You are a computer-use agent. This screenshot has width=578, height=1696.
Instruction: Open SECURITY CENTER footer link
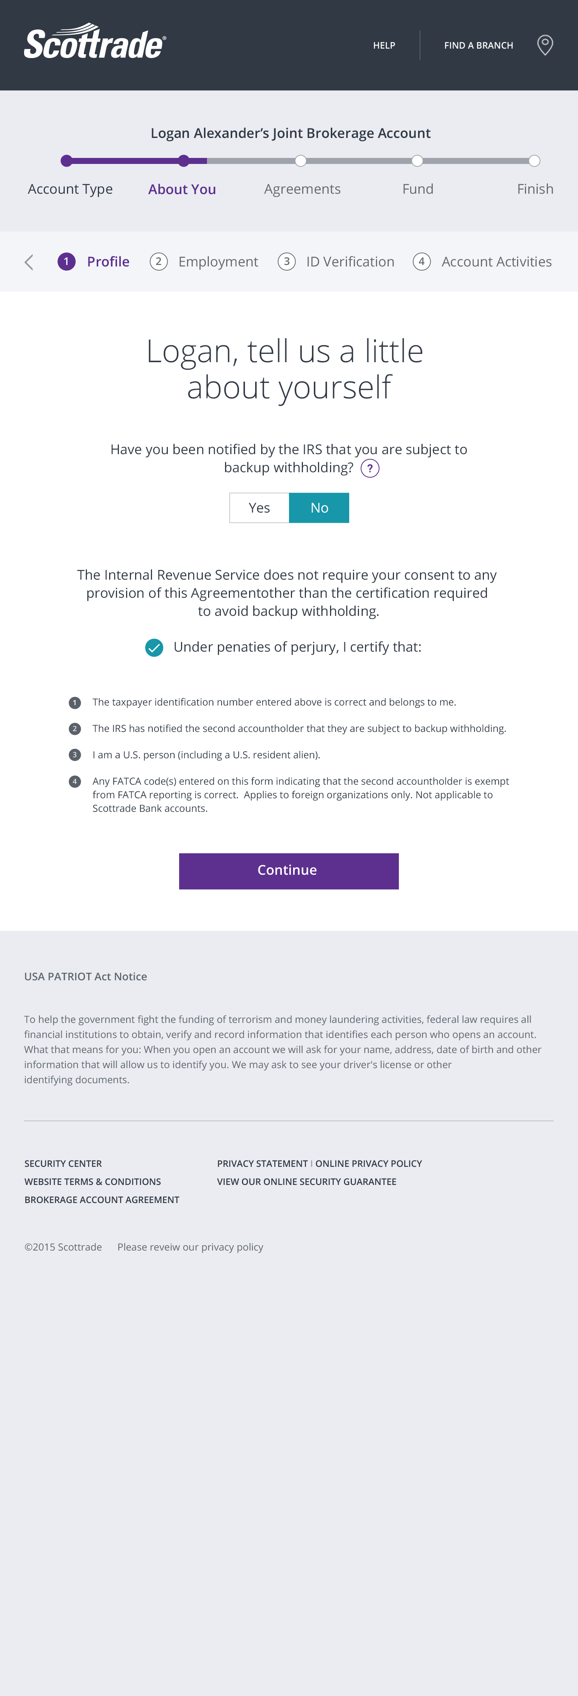[x=63, y=1163]
